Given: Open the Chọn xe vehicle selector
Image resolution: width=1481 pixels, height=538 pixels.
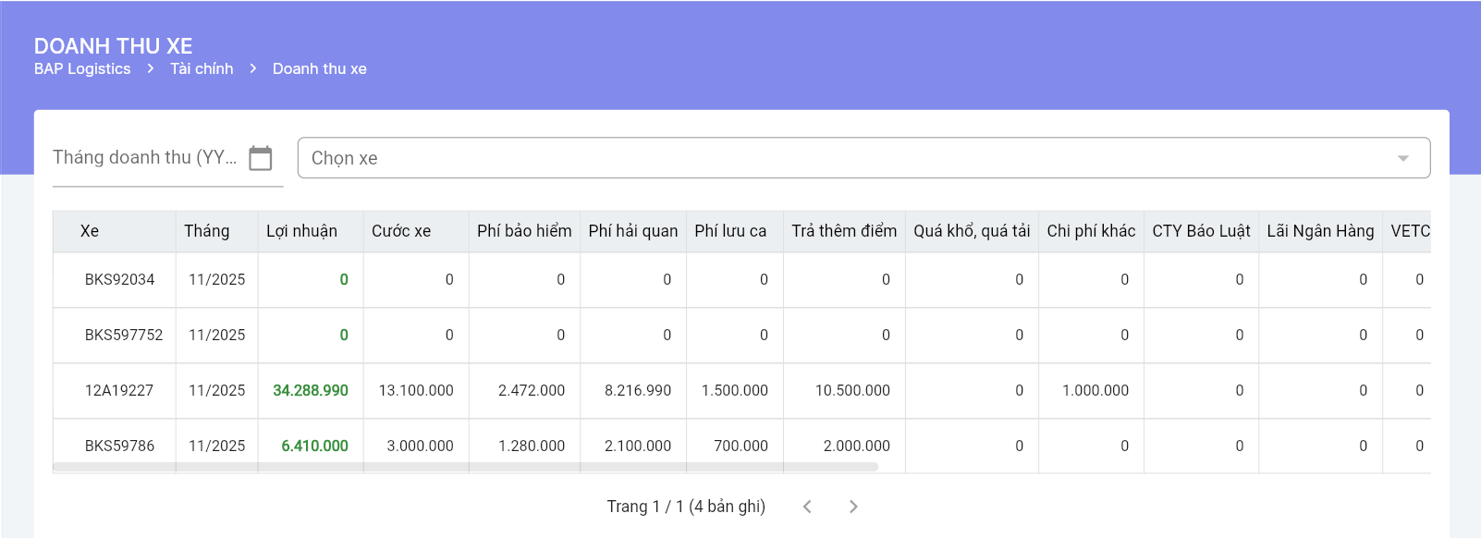Looking at the screenshot, I should tap(832, 158).
